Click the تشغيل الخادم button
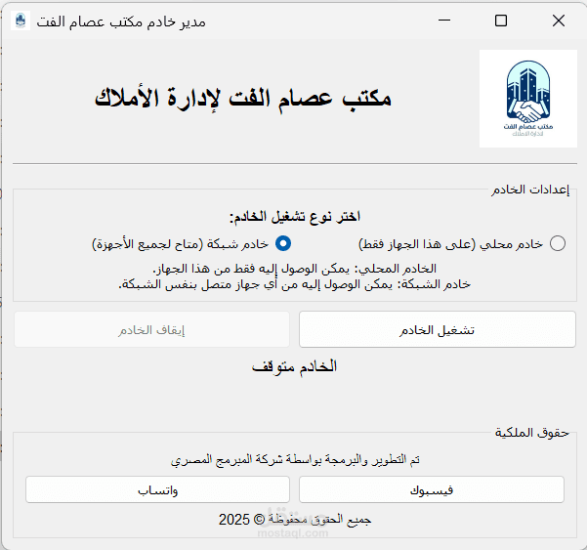The image size is (587, 550). pyautogui.click(x=438, y=329)
